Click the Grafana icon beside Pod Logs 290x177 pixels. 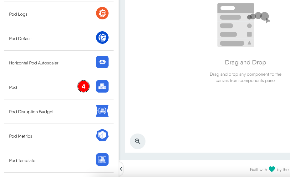(102, 13)
